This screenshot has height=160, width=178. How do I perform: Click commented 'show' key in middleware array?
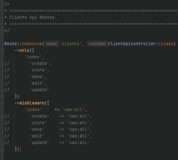[x=37, y=130]
